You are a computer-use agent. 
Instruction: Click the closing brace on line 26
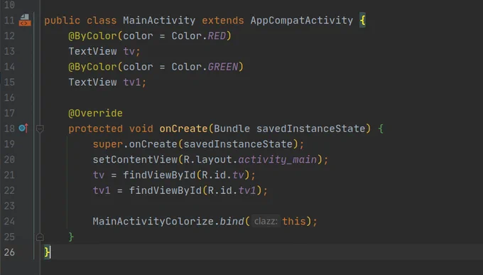point(47,252)
